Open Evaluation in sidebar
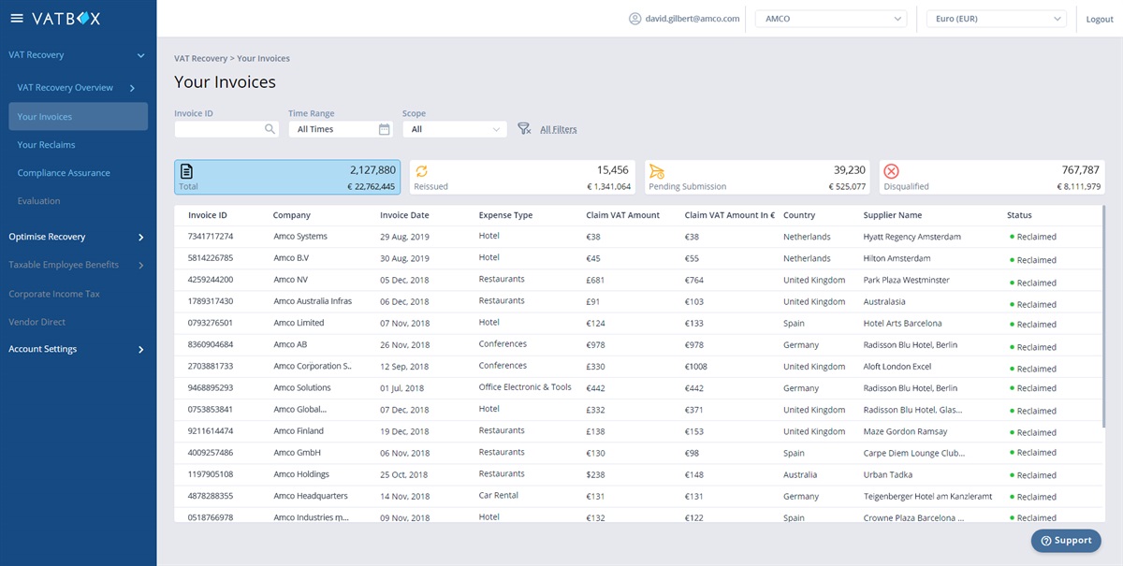This screenshot has height=566, width=1123. [x=38, y=201]
